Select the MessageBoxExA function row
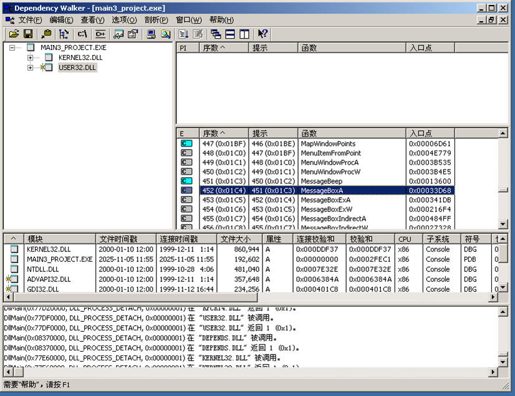515x396 pixels. pyautogui.click(x=325, y=200)
